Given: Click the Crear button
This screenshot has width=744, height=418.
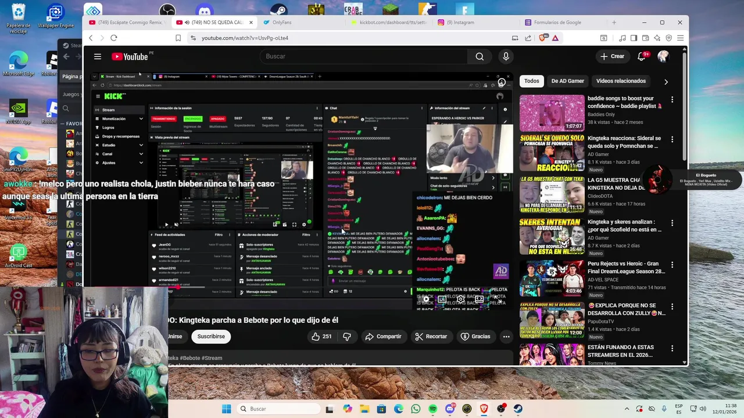Looking at the screenshot, I should pyautogui.click(x=613, y=56).
